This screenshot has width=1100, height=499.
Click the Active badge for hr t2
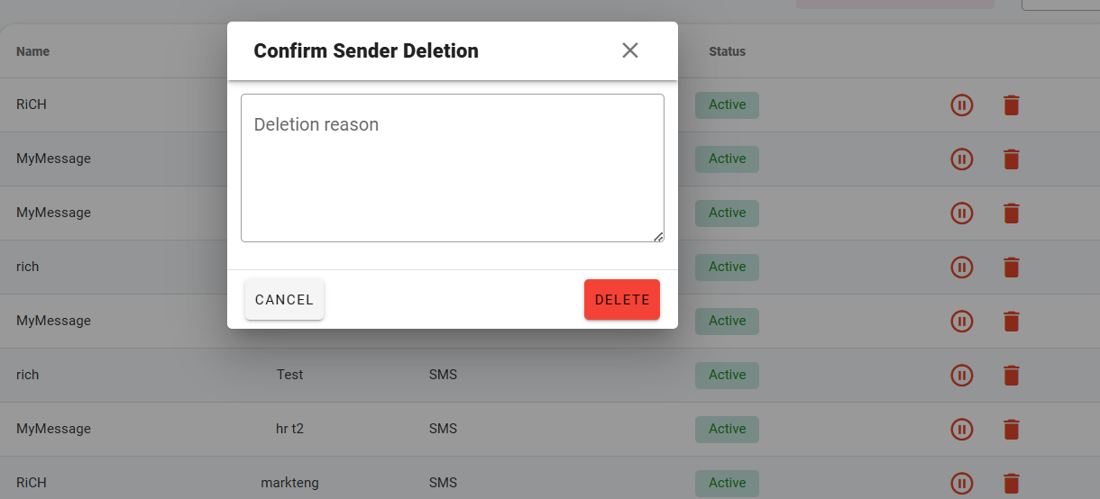(x=727, y=429)
